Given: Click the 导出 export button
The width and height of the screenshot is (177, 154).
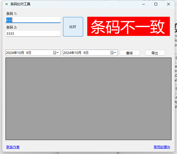Looking at the screenshot, I should coord(155,53).
